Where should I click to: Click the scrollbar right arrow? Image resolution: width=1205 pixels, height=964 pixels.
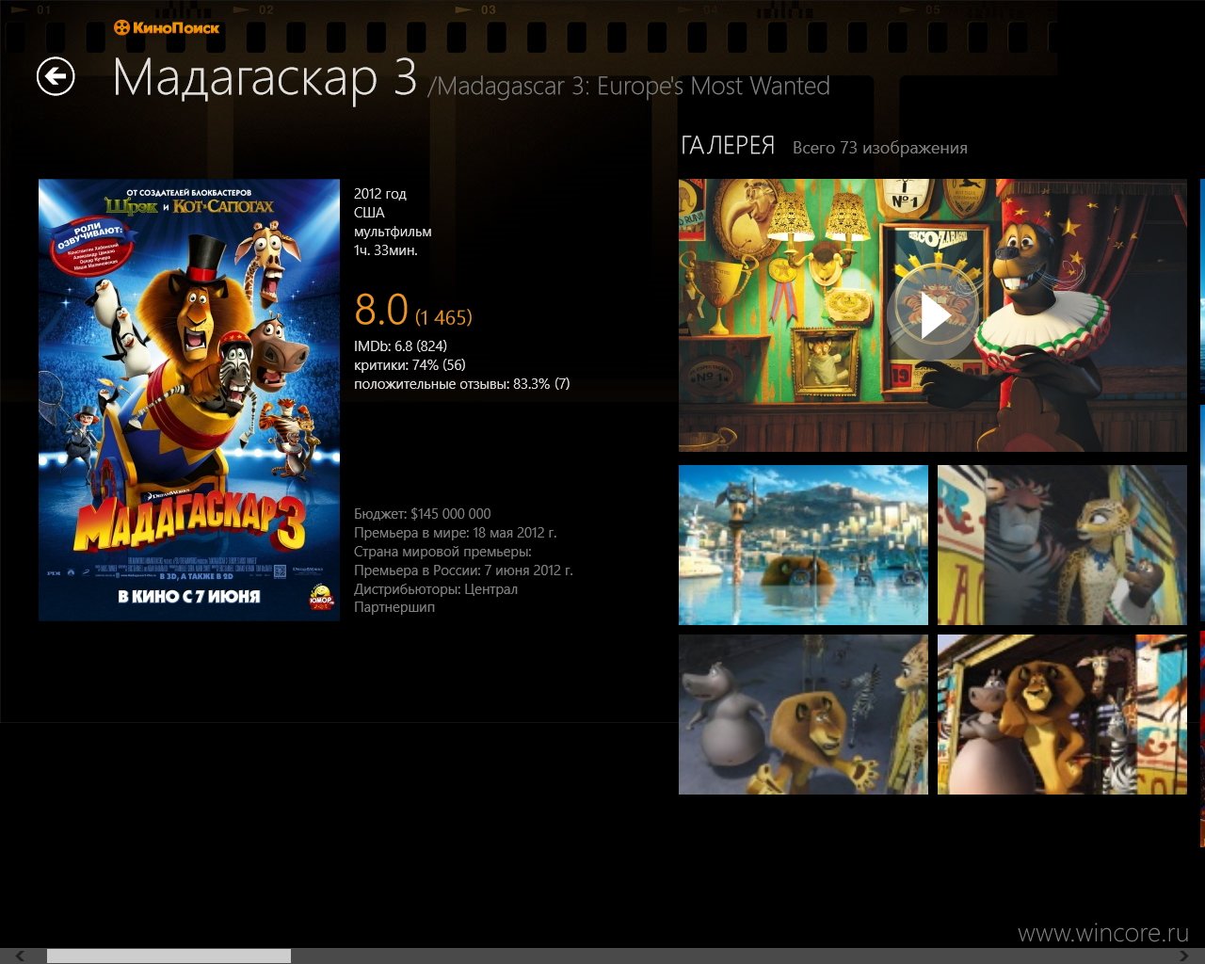click(1184, 956)
